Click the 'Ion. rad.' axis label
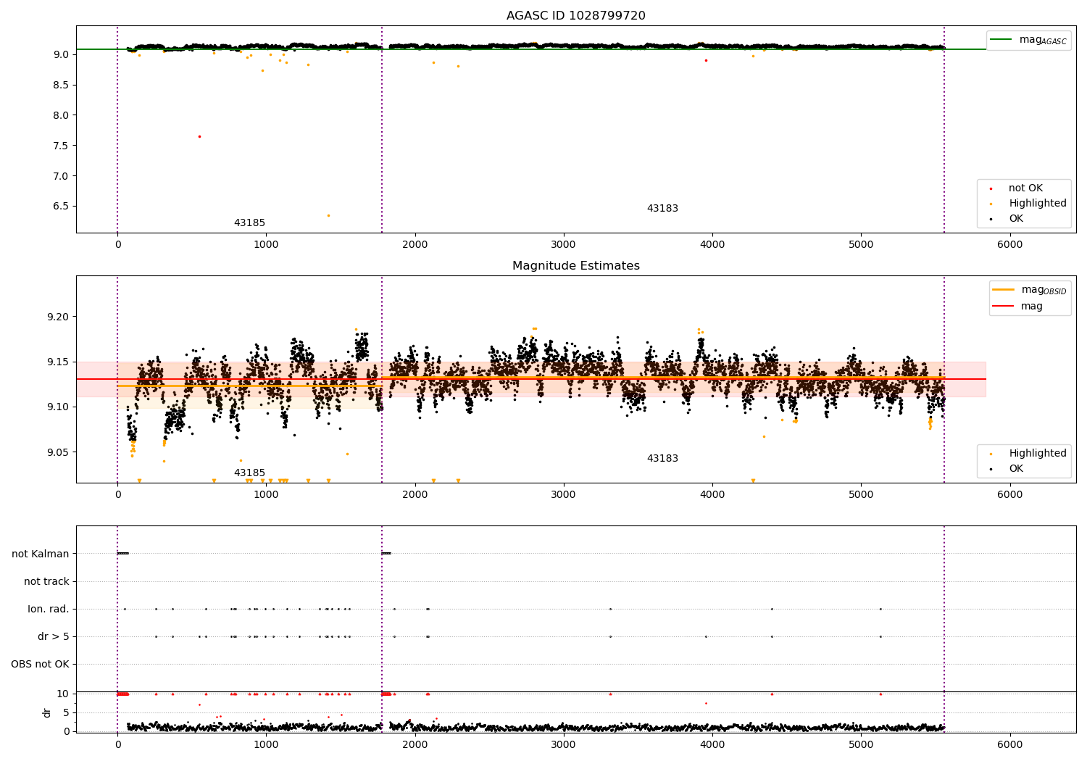 click(x=49, y=610)
